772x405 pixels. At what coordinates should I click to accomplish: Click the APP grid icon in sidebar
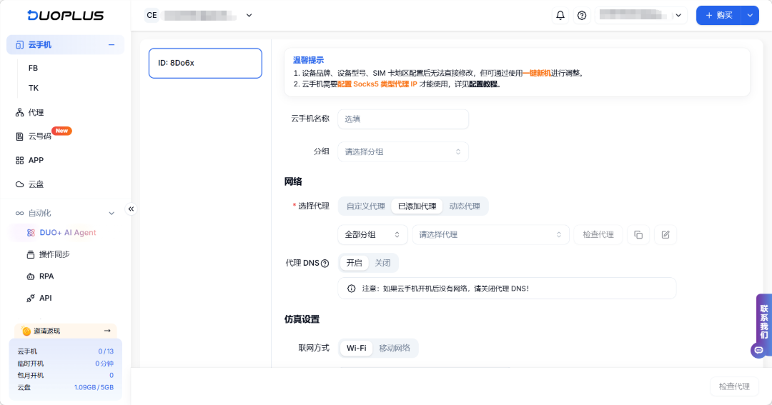click(19, 161)
